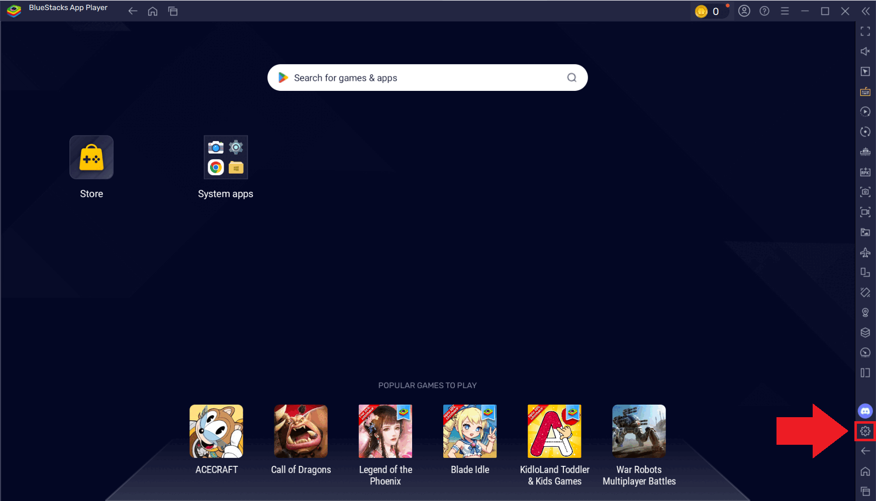Image resolution: width=876 pixels, height=501 pixels.
Task: Click the magnifier icon in the search bar
Action: pos(571,77)
